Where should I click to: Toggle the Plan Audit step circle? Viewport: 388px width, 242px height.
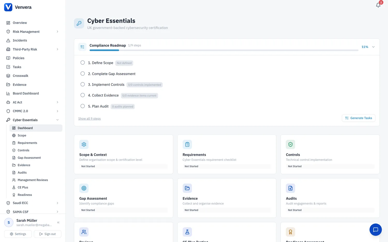pyautogui.click(x=83, y=106)
